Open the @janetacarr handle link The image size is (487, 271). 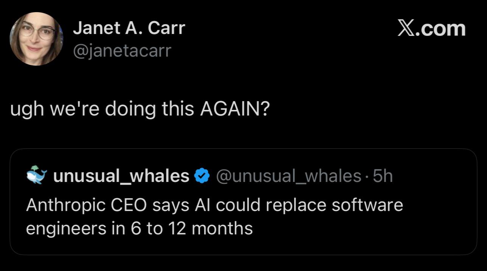point(122,50)
